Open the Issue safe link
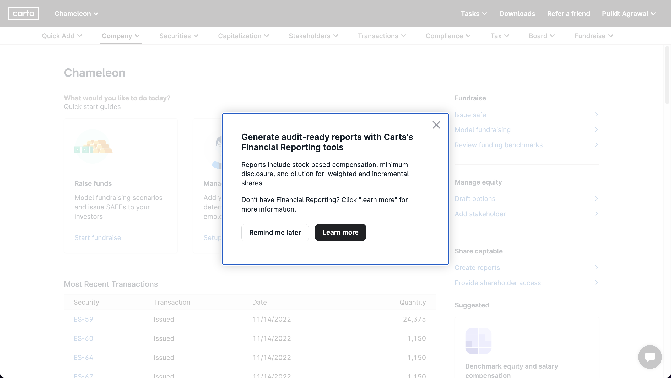Image resolution: width=671 pixels, height=378 pixels. point(470,115)
